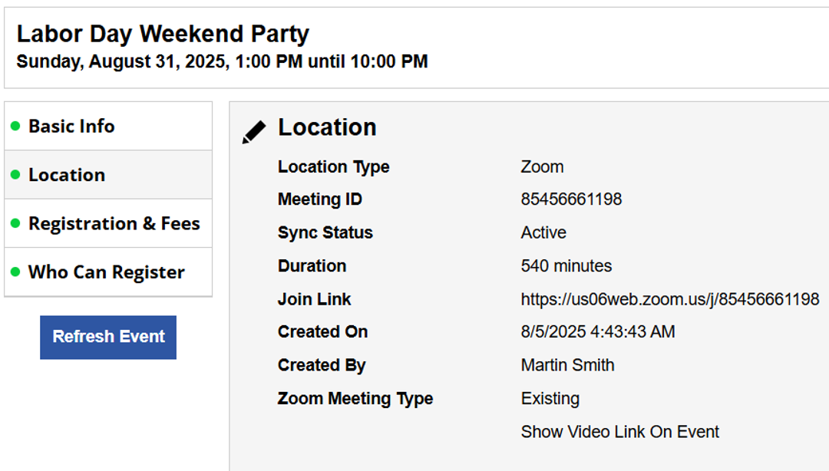The width and height of the screenshot is (829, 471).
Task: Click the green dot next to Basic Info
Action: click(x=15, y=126)
